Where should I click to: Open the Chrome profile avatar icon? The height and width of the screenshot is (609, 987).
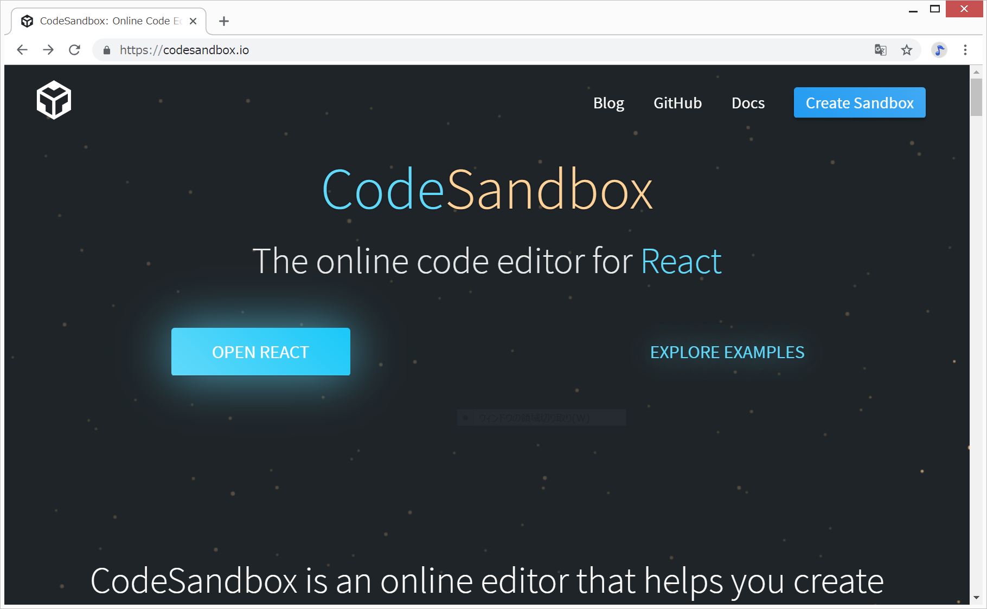[939, 50]
